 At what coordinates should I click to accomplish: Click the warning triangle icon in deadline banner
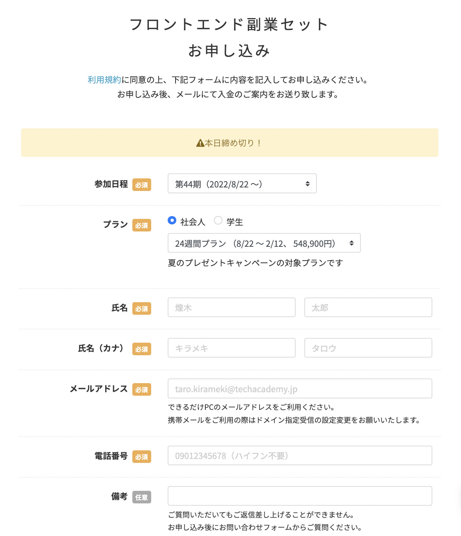(x=200, y=143)
